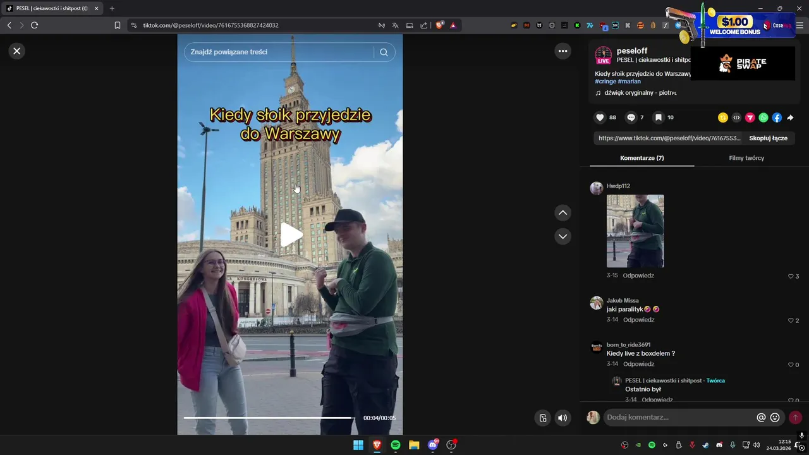Open Jakub Missa's profile name
The image size is (809, 455).
click(x=623, y=301)
